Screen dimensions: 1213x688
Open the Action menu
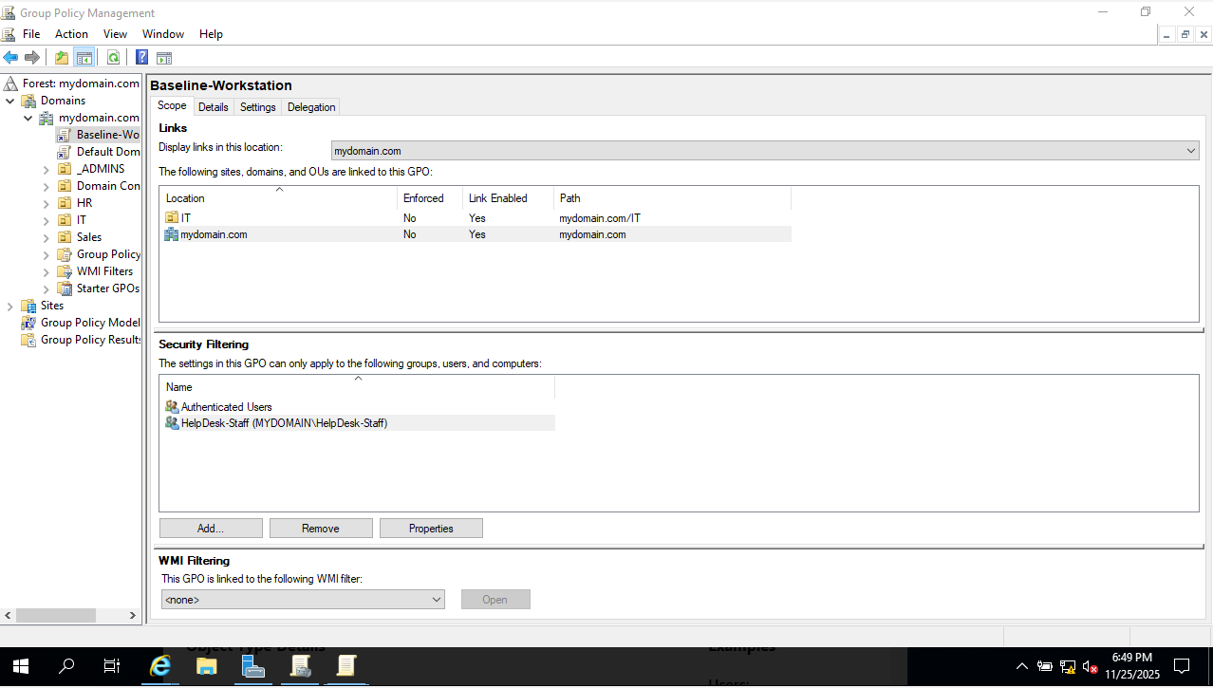pos(71,34)
